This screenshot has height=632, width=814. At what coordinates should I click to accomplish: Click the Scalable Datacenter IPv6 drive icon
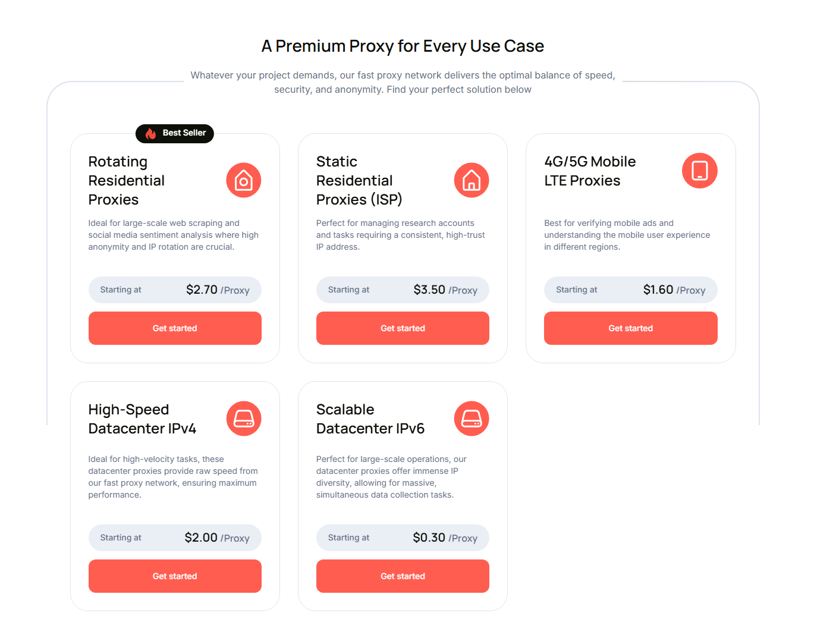point(472,419)
